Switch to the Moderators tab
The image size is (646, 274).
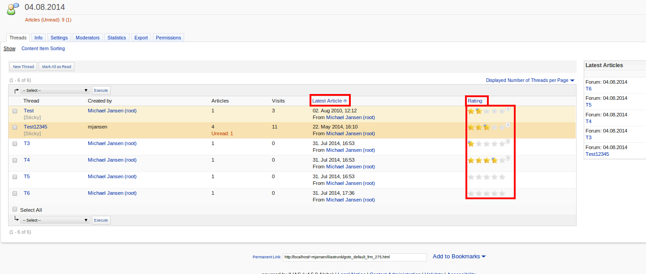click(87, 38)
